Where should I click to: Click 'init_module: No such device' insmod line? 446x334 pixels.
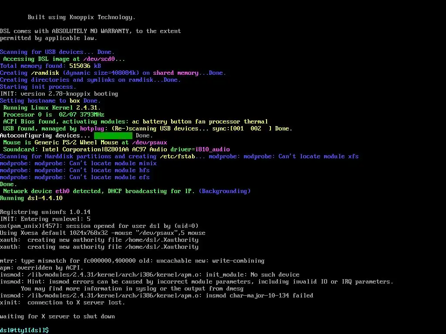(x=150, y=275)
